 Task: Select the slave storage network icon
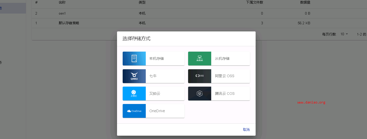point(200,59)
